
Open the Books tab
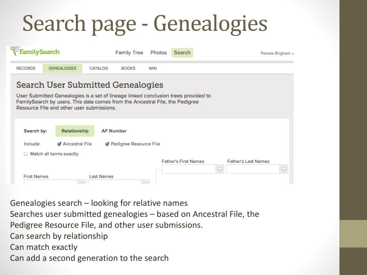tap(128, 68)
